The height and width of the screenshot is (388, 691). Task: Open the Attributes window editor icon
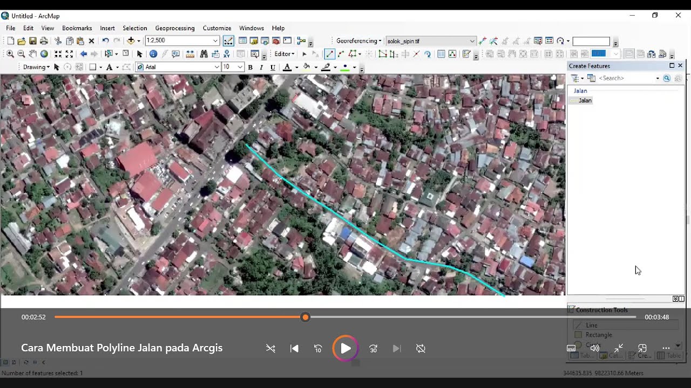click(x=441, y=54)
